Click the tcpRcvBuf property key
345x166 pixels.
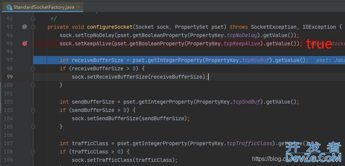(256, 60)
